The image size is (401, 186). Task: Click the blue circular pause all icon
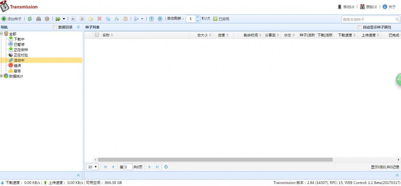(160, 19)
